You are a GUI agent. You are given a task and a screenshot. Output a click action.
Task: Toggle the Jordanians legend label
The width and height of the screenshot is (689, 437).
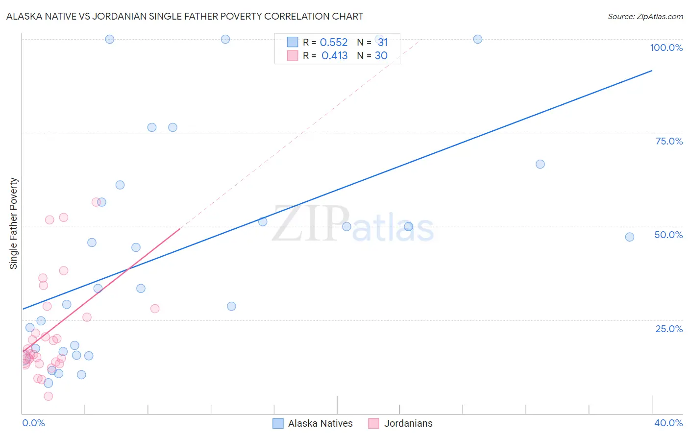408,423
